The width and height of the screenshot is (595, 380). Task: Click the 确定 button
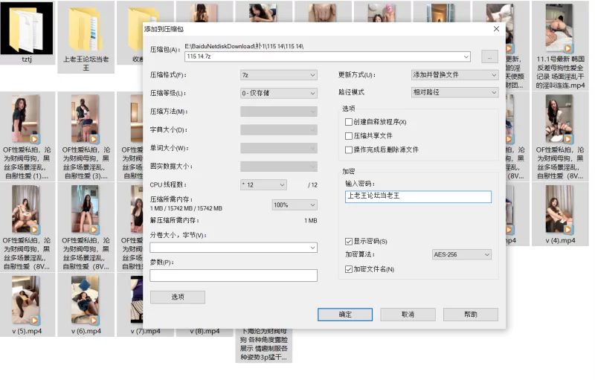pyautogui.click(x=345, y=315)
